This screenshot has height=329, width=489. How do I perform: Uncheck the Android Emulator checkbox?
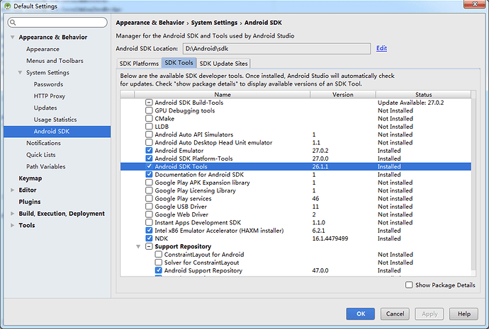coord(149,151)
